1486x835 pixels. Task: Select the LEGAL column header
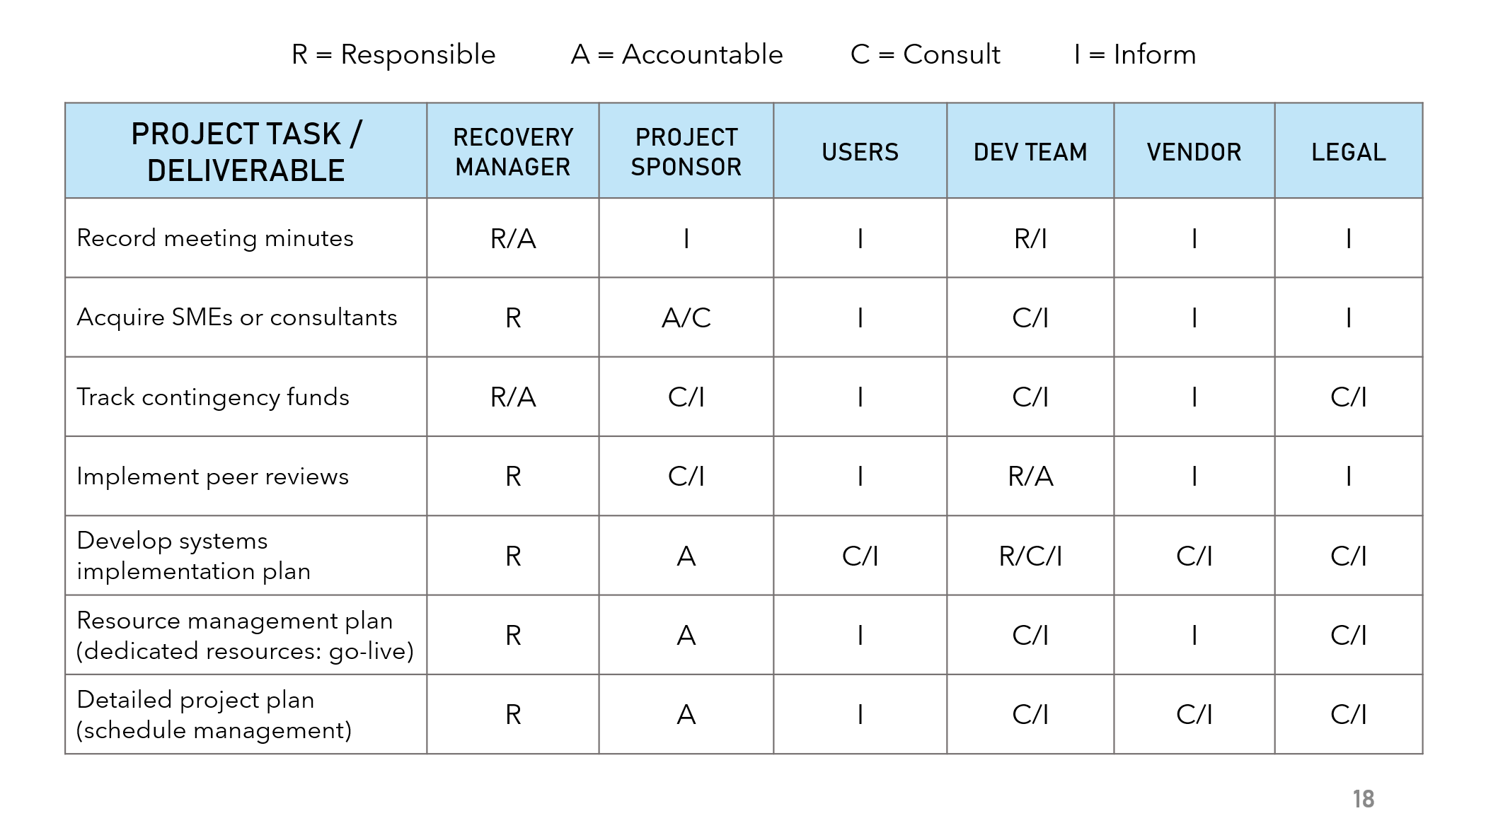(1349, 151)
